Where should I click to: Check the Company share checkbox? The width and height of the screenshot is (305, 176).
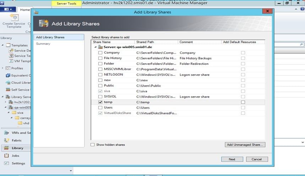(x=100, y=53)
